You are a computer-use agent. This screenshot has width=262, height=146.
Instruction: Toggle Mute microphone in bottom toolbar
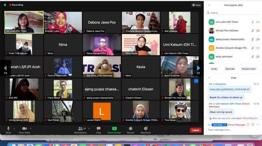tap(8, 130)
